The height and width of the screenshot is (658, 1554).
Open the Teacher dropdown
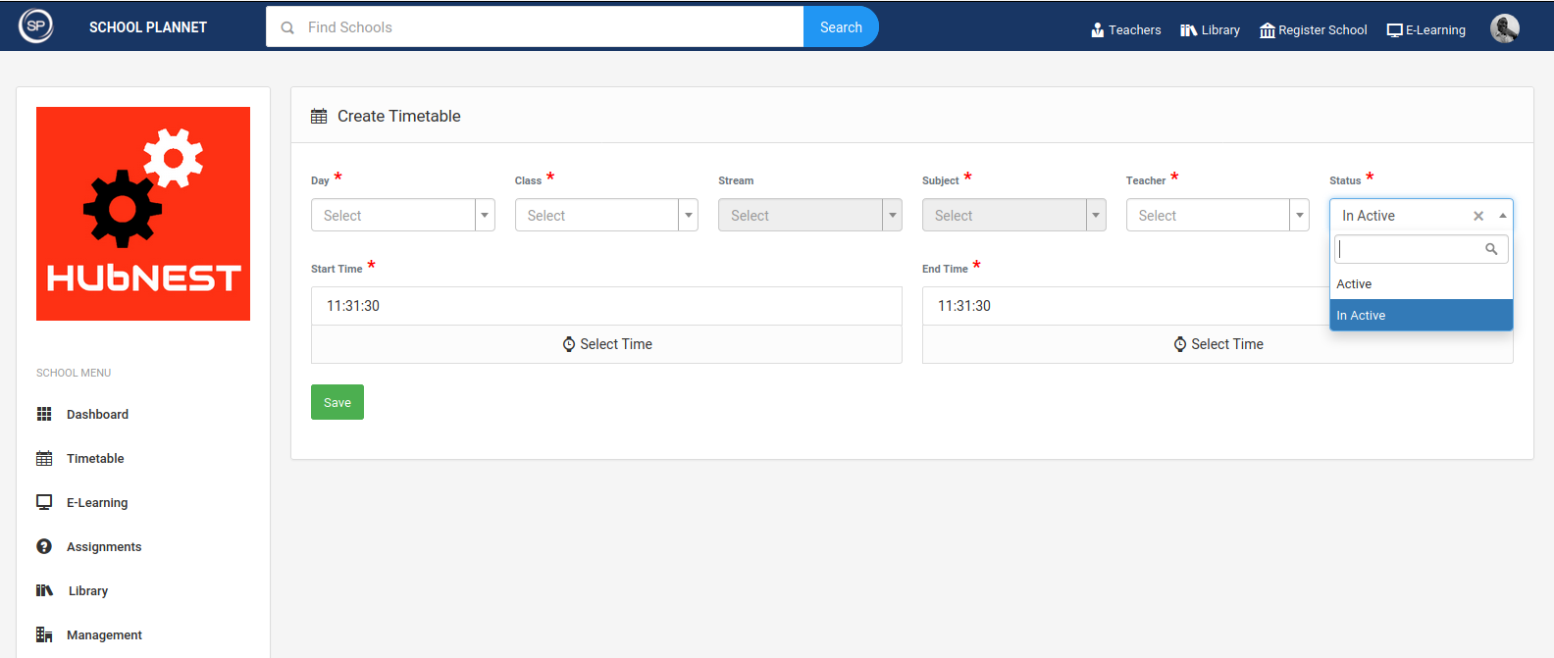point(1217,215)
